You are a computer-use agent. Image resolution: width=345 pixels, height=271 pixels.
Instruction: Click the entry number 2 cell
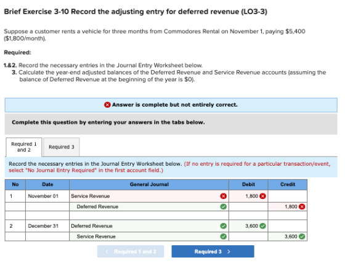15,226
